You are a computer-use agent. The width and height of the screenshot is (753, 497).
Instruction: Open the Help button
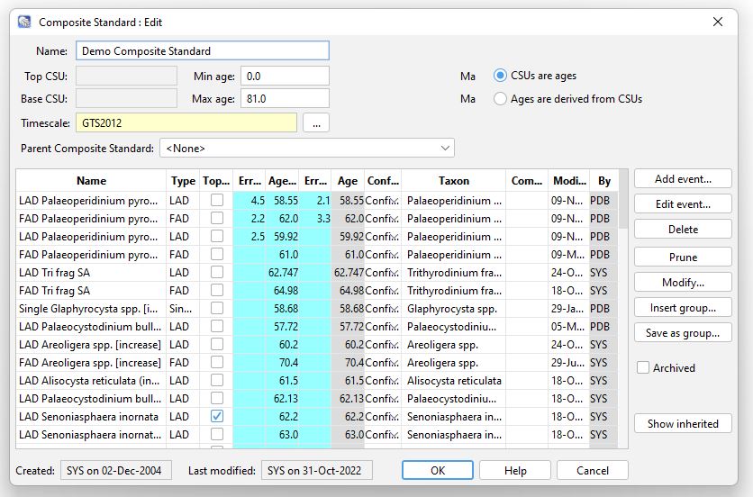click(x=515, y=471)
